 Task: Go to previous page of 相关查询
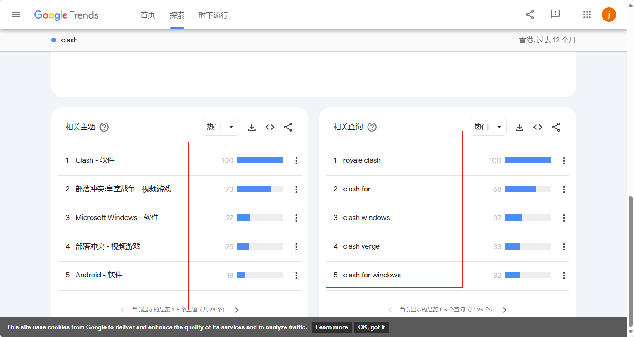click(390, 310)
